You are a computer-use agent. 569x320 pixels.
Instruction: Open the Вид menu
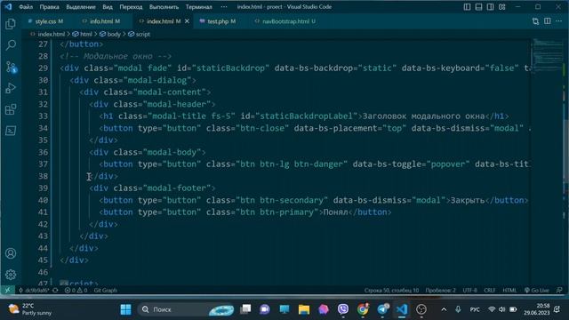tap(108, 7)
